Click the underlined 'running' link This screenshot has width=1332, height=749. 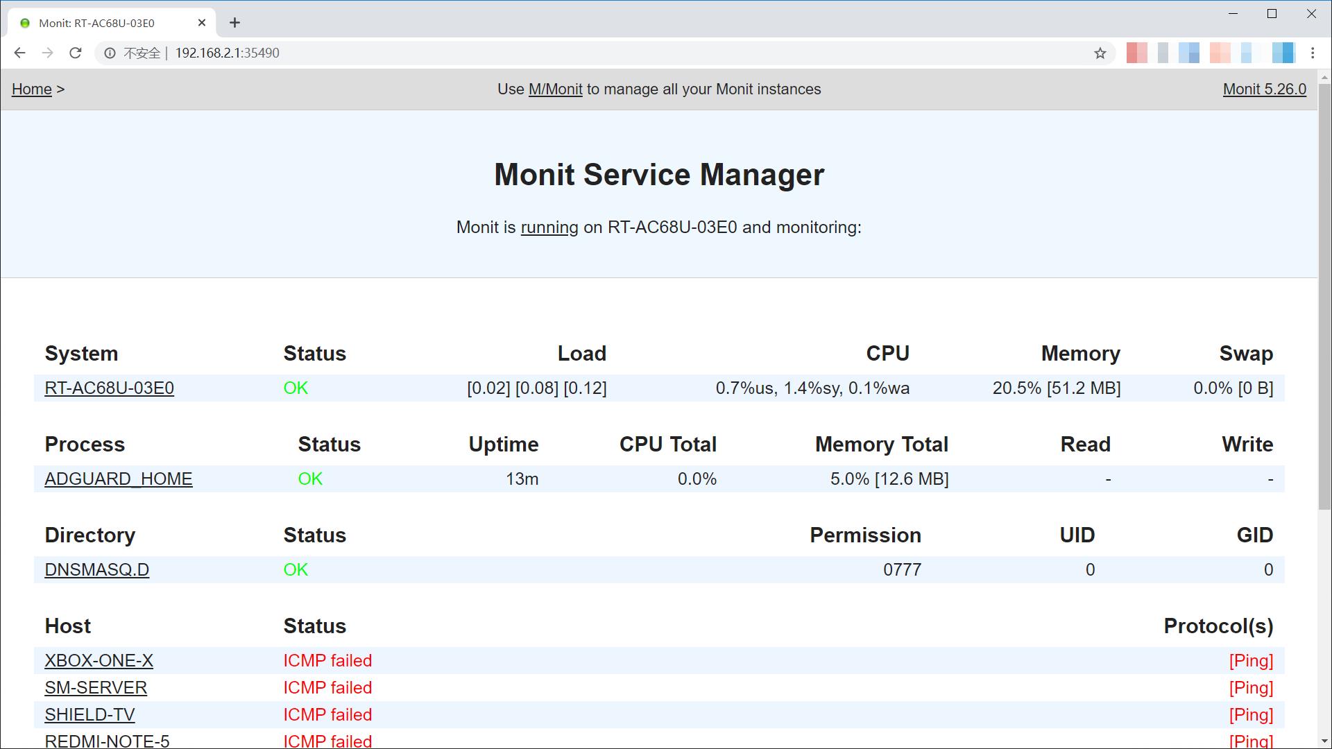pyautogui.click(x=549, y=227)
